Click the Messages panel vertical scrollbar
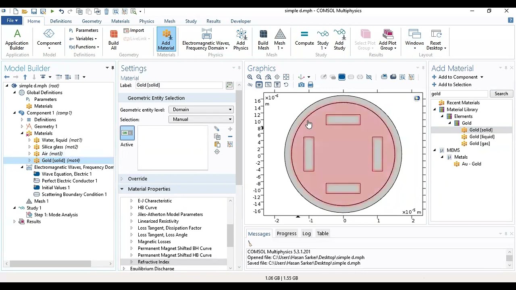Viewport: 516px width, 290px height. 509,258
